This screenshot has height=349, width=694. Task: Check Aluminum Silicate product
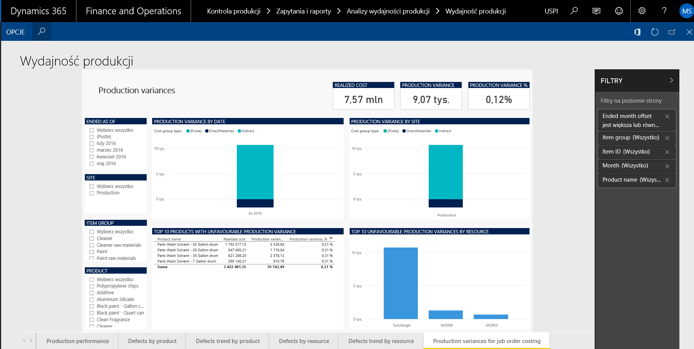pos(91,300)
